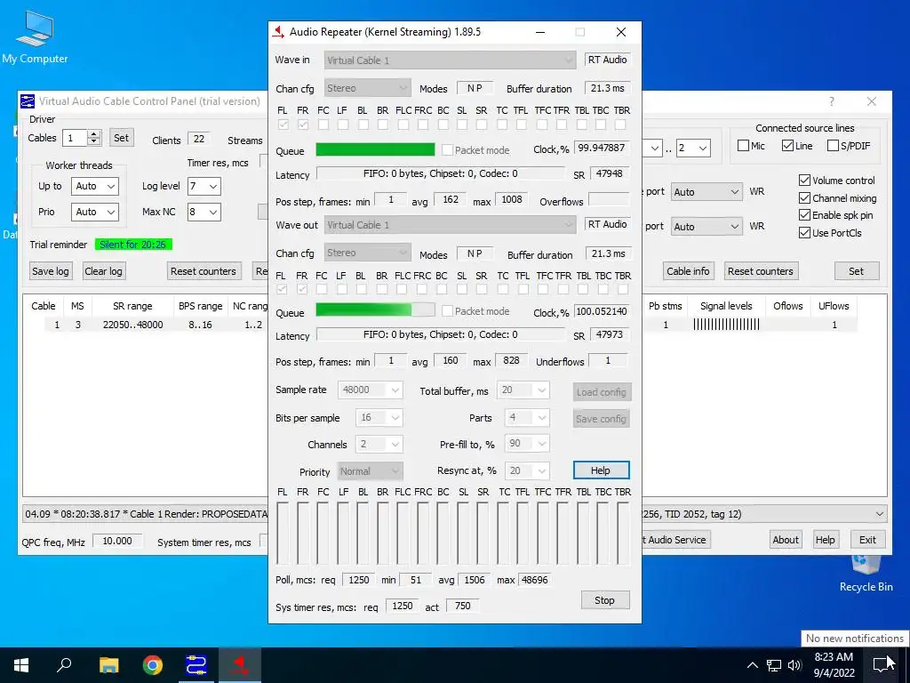Click the Windows Start button
The image size is (910, 683).
[x=21, y=665]
